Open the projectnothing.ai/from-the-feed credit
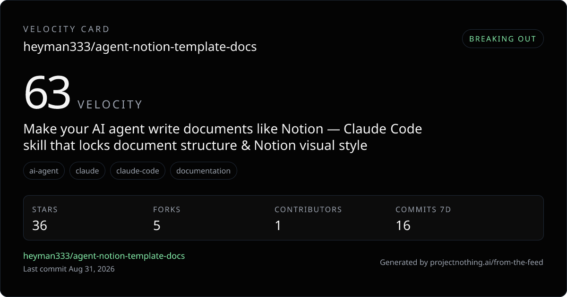 click(487, 262)
